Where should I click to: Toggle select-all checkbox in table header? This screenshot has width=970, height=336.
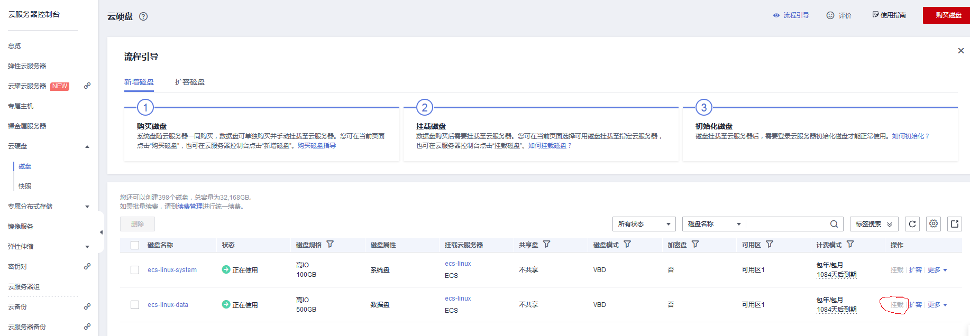[135, 245]
